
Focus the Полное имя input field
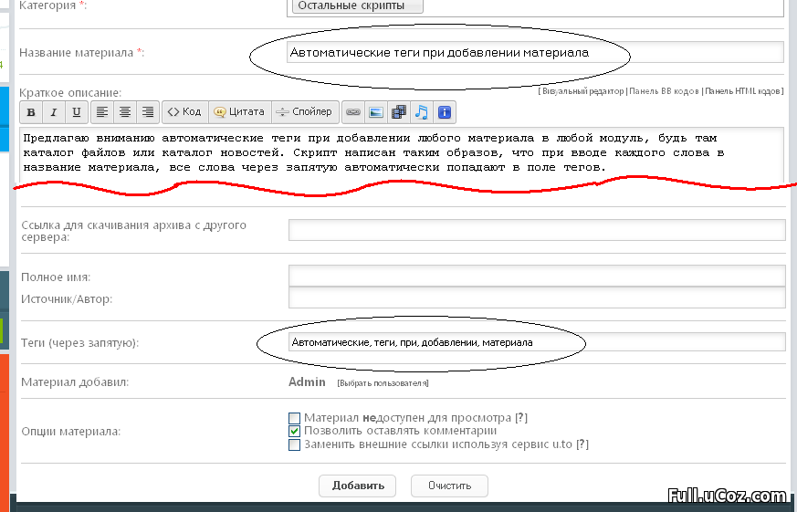pos(537,276)
